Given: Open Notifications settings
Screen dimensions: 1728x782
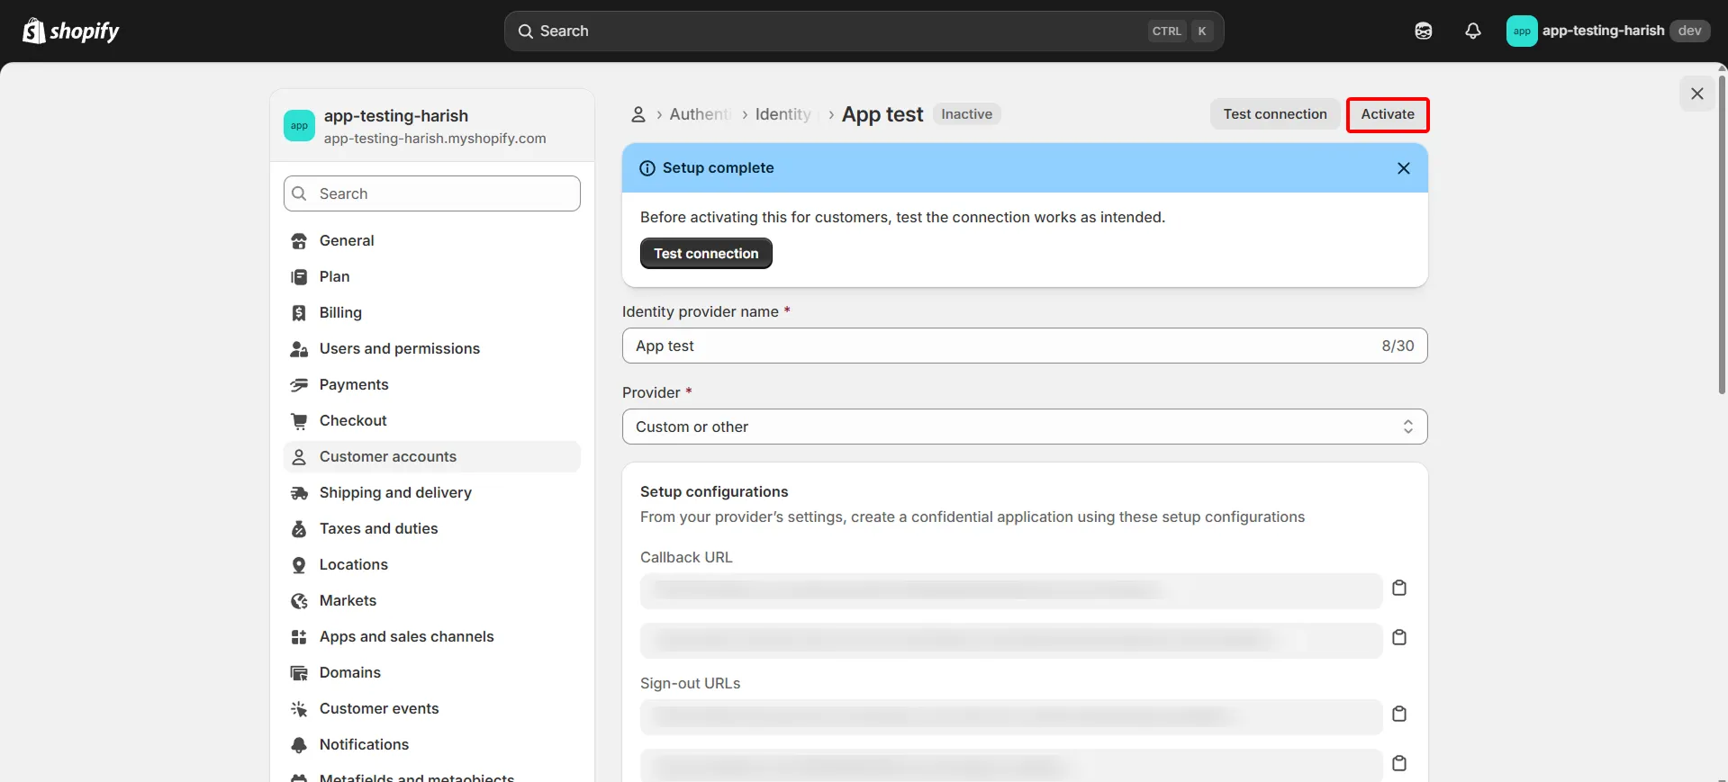Looking at the screenshot, I should tap(432, 744).
